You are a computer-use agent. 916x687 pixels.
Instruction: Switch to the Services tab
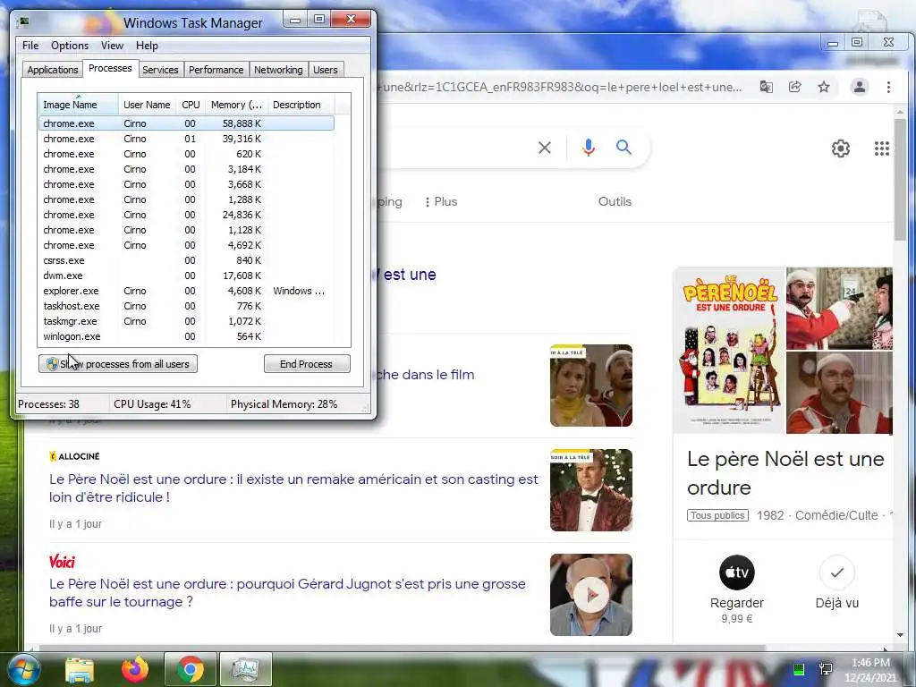click(160, 70)
